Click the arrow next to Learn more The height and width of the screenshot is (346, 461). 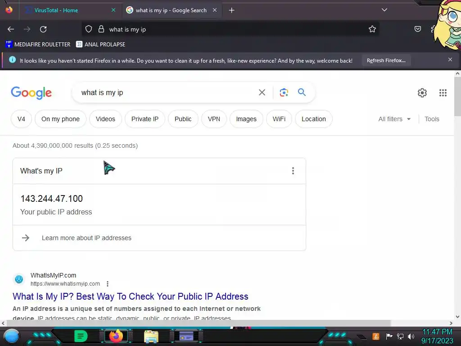pyautogui.click(x=26, y=238)
